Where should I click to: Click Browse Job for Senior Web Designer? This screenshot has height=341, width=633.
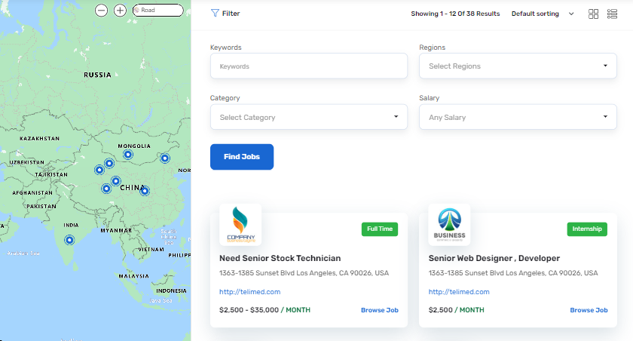pos(589,310)
